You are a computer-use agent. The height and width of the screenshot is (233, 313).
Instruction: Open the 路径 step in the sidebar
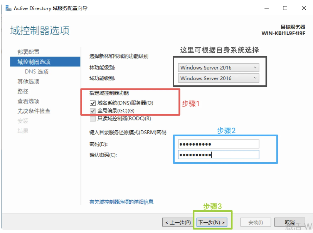pyautogui.click(x=23, y=92)
